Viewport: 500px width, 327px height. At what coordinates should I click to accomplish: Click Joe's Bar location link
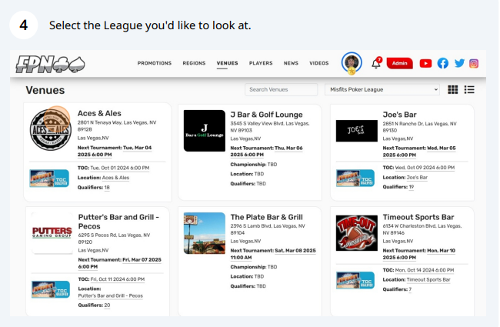click(x=417, y=178)
